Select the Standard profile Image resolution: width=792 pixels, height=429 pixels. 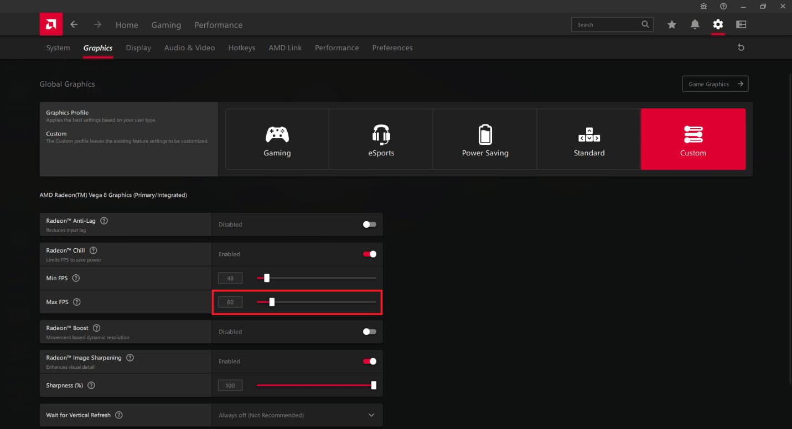589,139
